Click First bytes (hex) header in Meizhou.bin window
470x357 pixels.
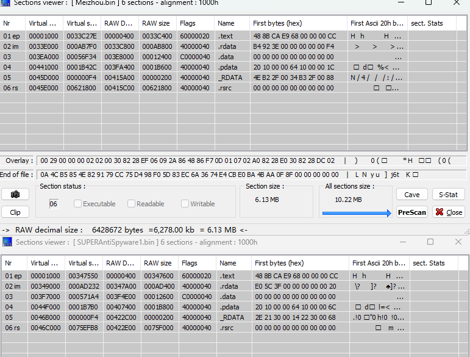pyautogui.click(x=299, y=23)
